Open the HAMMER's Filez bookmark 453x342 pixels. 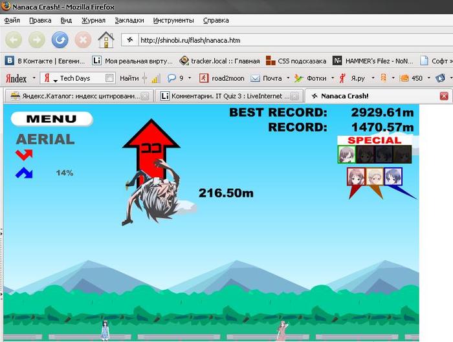pos(373,61)
